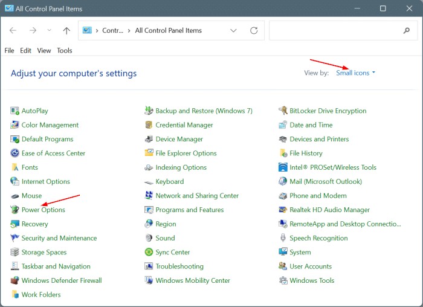The image size is (423, 307).
Task: Click the BitLocker Drive Encryption icon
Action: coord(283,111)
